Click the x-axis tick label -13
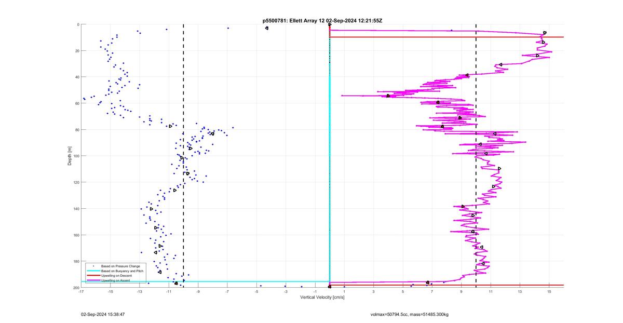The height and width of the screenshot is (323, 623). [140, 291]
